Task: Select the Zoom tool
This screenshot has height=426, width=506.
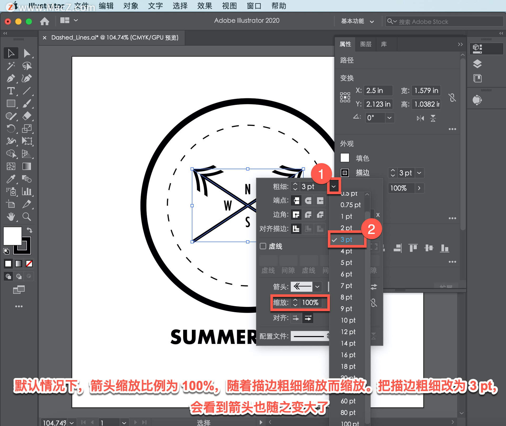Action: [27, 217]
